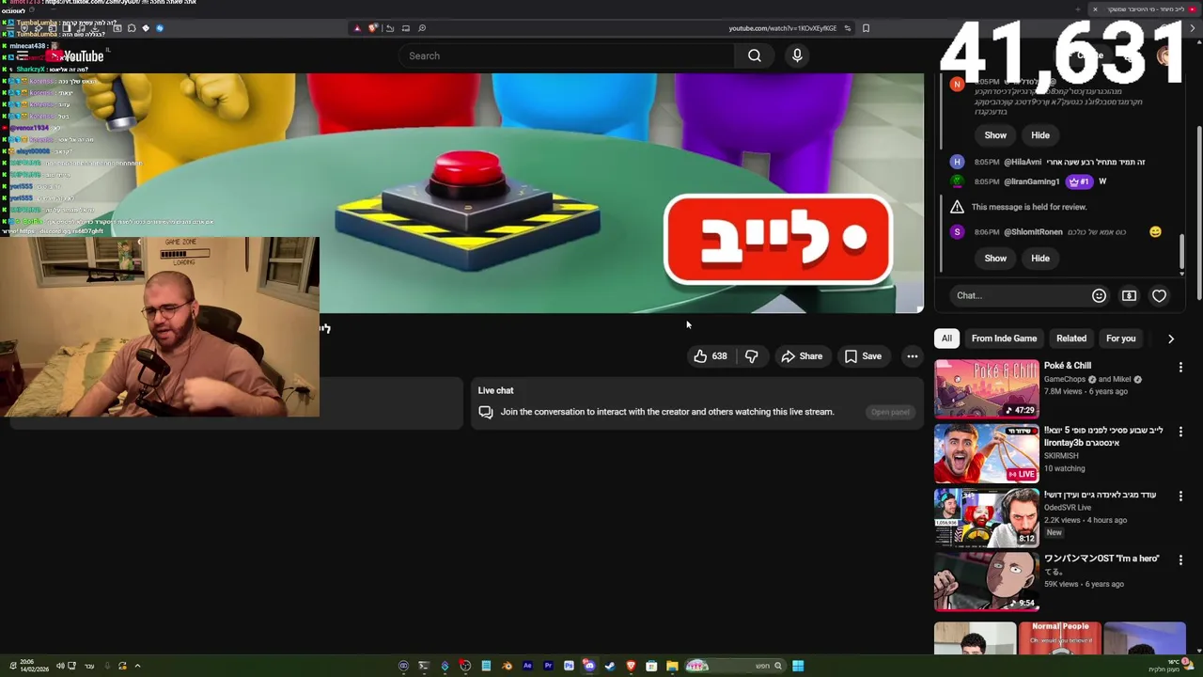Open Discord from the taskbar

tap(589, 666)
